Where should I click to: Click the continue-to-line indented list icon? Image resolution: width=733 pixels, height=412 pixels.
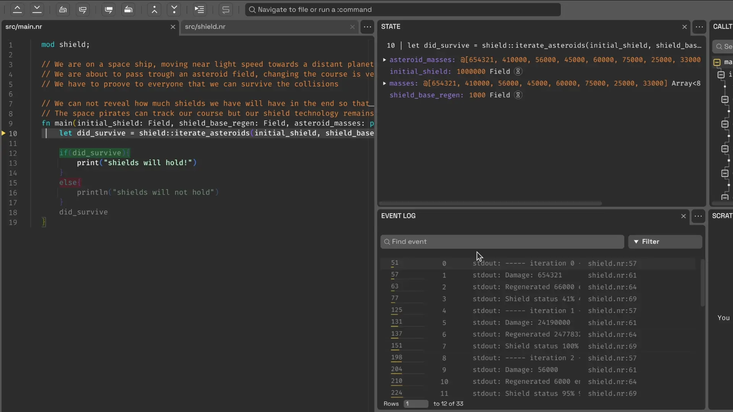click(x=200, y=10)
